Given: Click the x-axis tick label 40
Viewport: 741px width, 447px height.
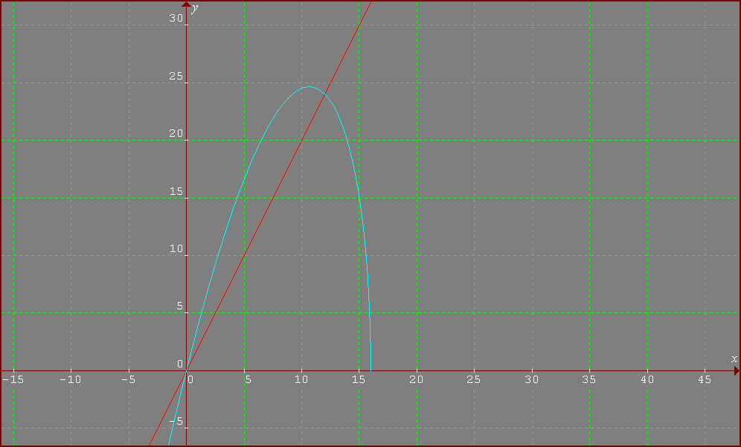Looking at the screenshot, I should (x=647, y=380).
